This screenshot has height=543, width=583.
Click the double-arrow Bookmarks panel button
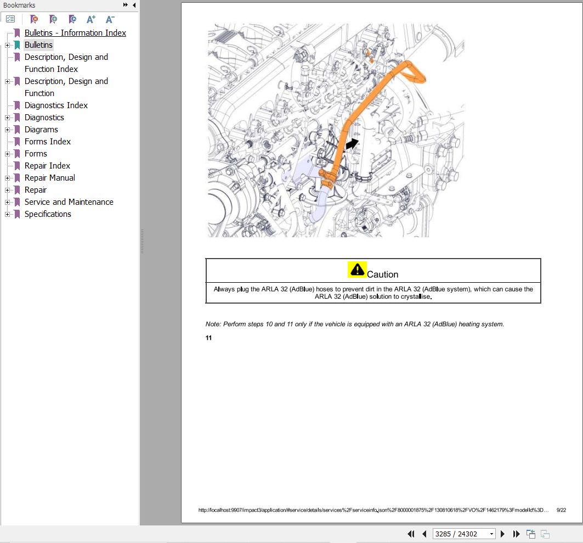(x=126, y=5)
